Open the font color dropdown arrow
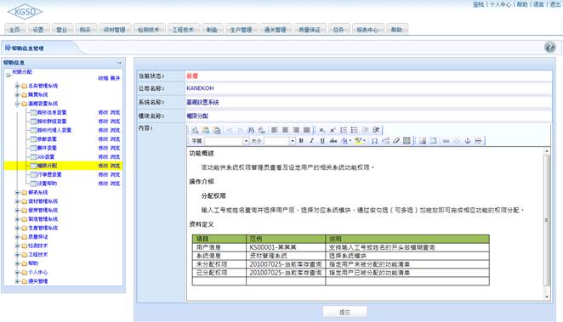The height and width of the screenshot is (322, 563). 350,141
